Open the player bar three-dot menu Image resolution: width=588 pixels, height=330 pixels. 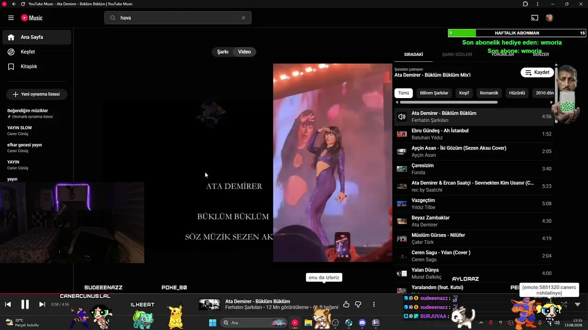pyautogui.click(x=374, y=304)
